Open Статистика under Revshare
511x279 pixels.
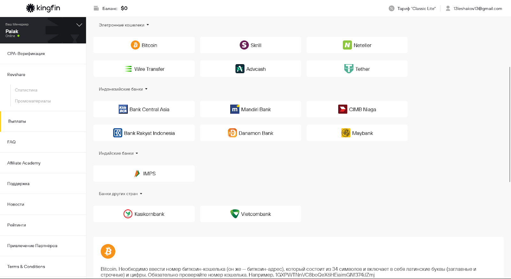tap(26, 90)
